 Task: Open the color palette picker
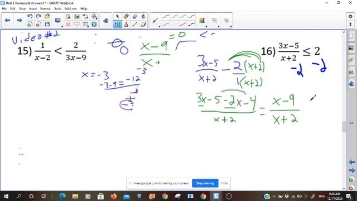coord(202,21)
